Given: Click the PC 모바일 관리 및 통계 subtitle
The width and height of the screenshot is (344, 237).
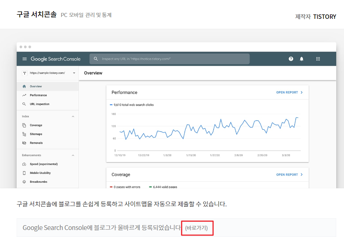Looking at the screenshot, I should [86, 15].
